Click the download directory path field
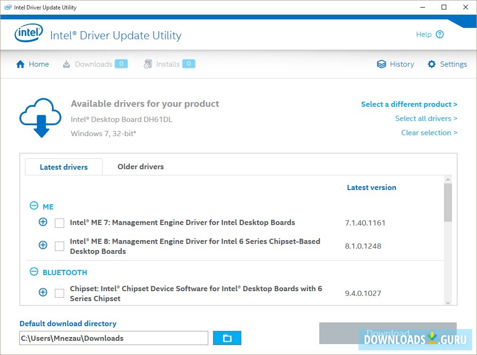 click(x=113, y=338)
